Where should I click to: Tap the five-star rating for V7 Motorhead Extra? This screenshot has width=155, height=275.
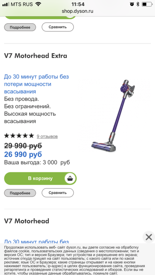pos(19,136)
